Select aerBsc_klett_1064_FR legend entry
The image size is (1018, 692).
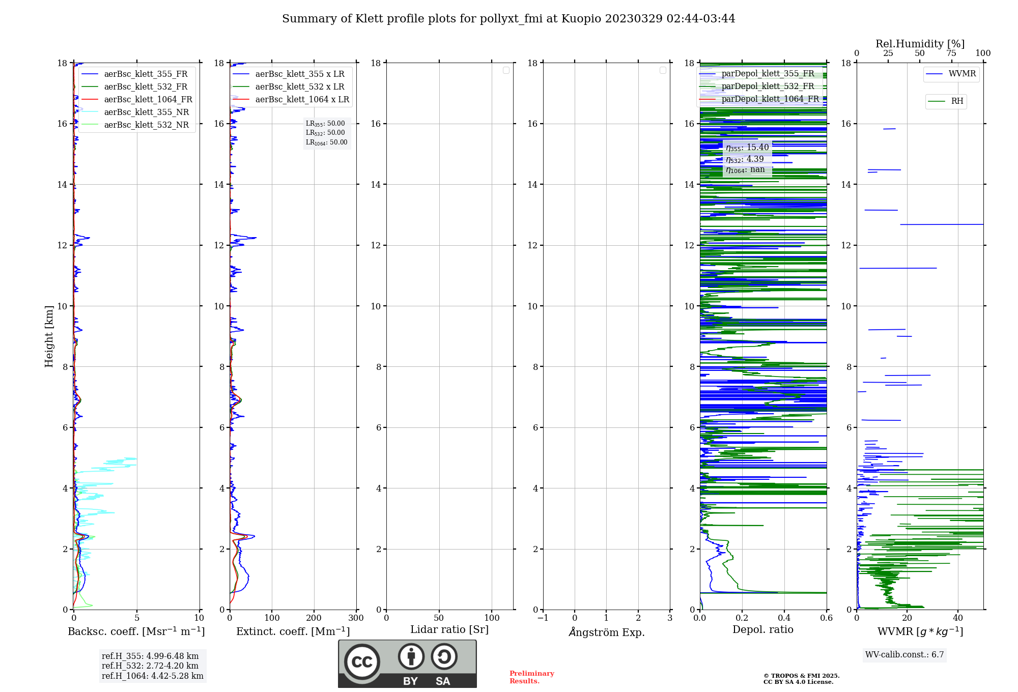pos(137,99)
